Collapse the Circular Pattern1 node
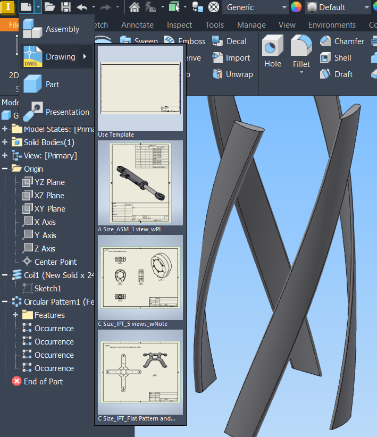Screen dimensions: 377x437 pyautogui.click(x=5, y=301)
